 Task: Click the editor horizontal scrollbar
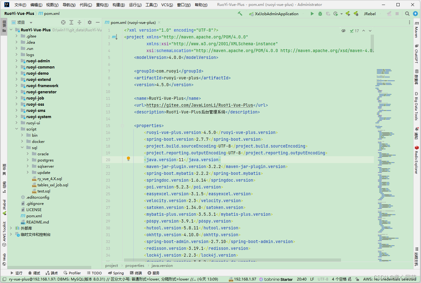232,260
